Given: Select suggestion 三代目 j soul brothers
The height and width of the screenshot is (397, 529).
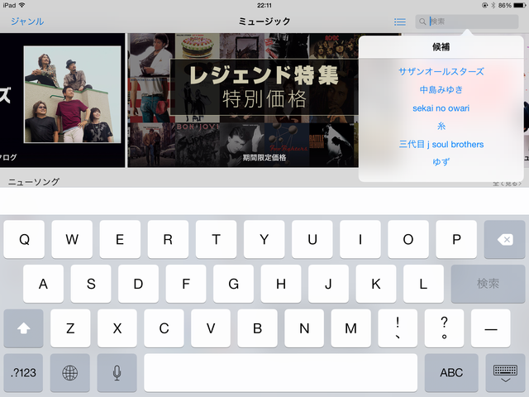Looking at the screenshot, I should click(x=441, y=145).
